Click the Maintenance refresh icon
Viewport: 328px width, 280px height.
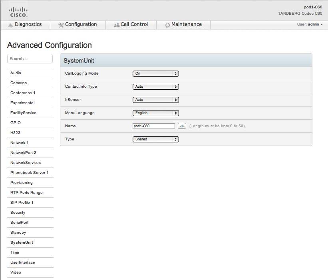(167, 25)
